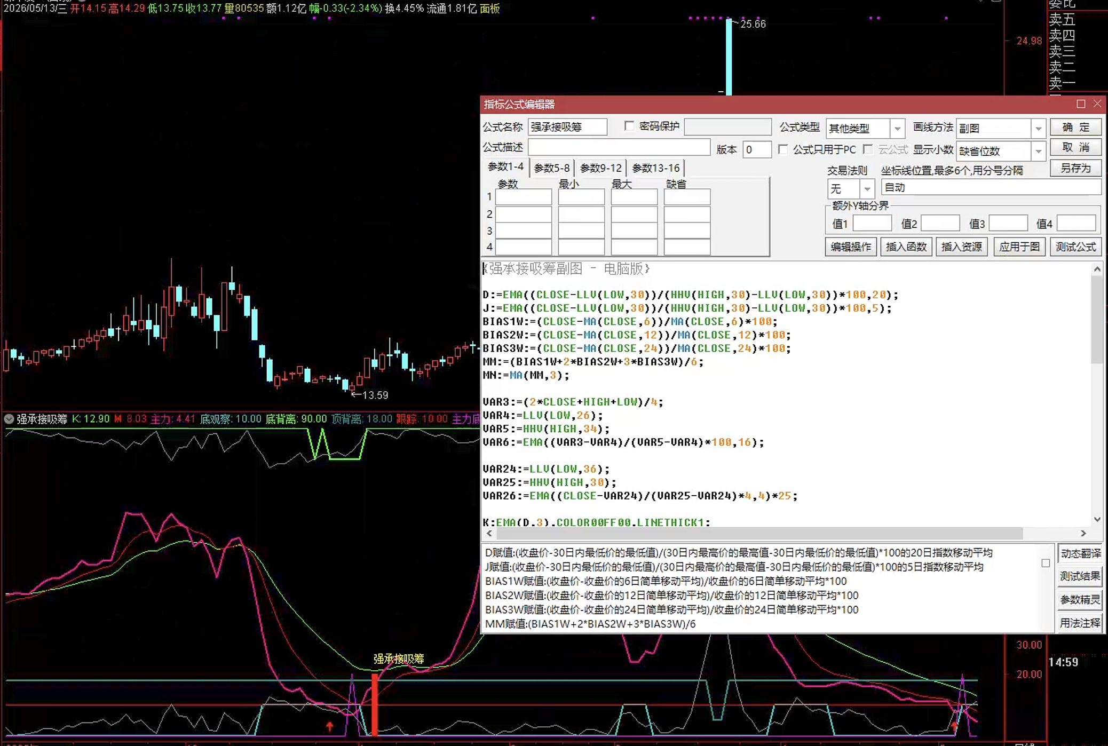Click 插入函数 to insert function
Screen dimensions: 1108x746
[x=906, y=247]
